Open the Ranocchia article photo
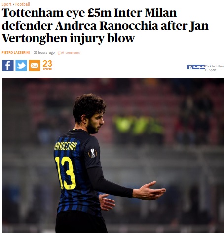The width and height of the screenshot is (224, 233). click(113, 155)
